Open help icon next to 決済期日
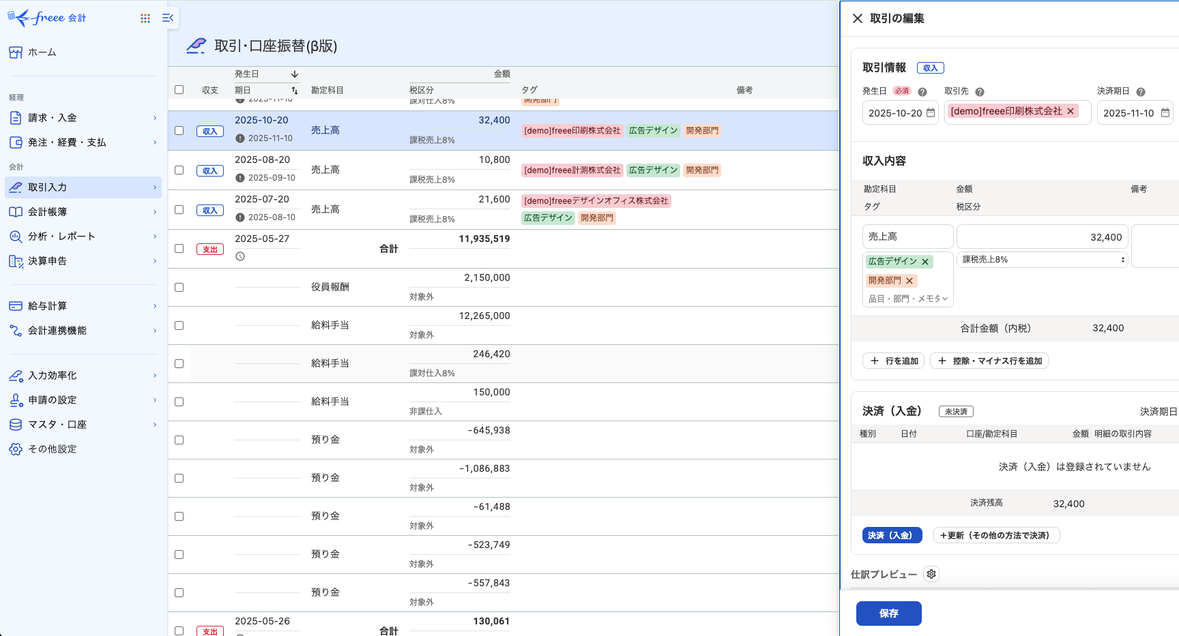1179x636 pixels. pos(1141,92)
